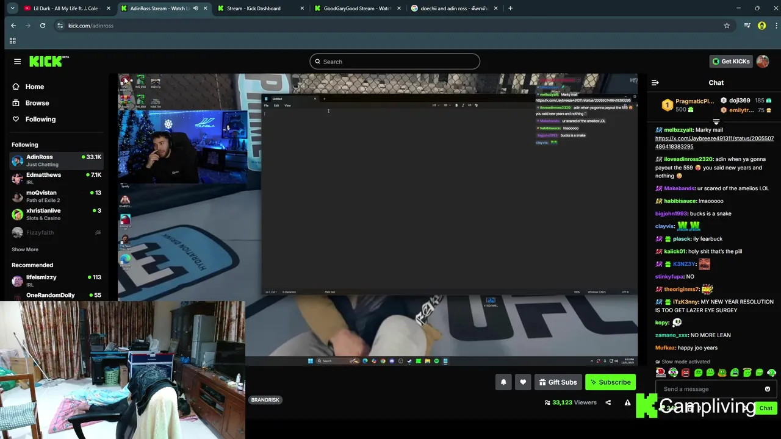Click username Mufkaz in chat
This screenshot has height=439, width=781.
pos(665,348)
